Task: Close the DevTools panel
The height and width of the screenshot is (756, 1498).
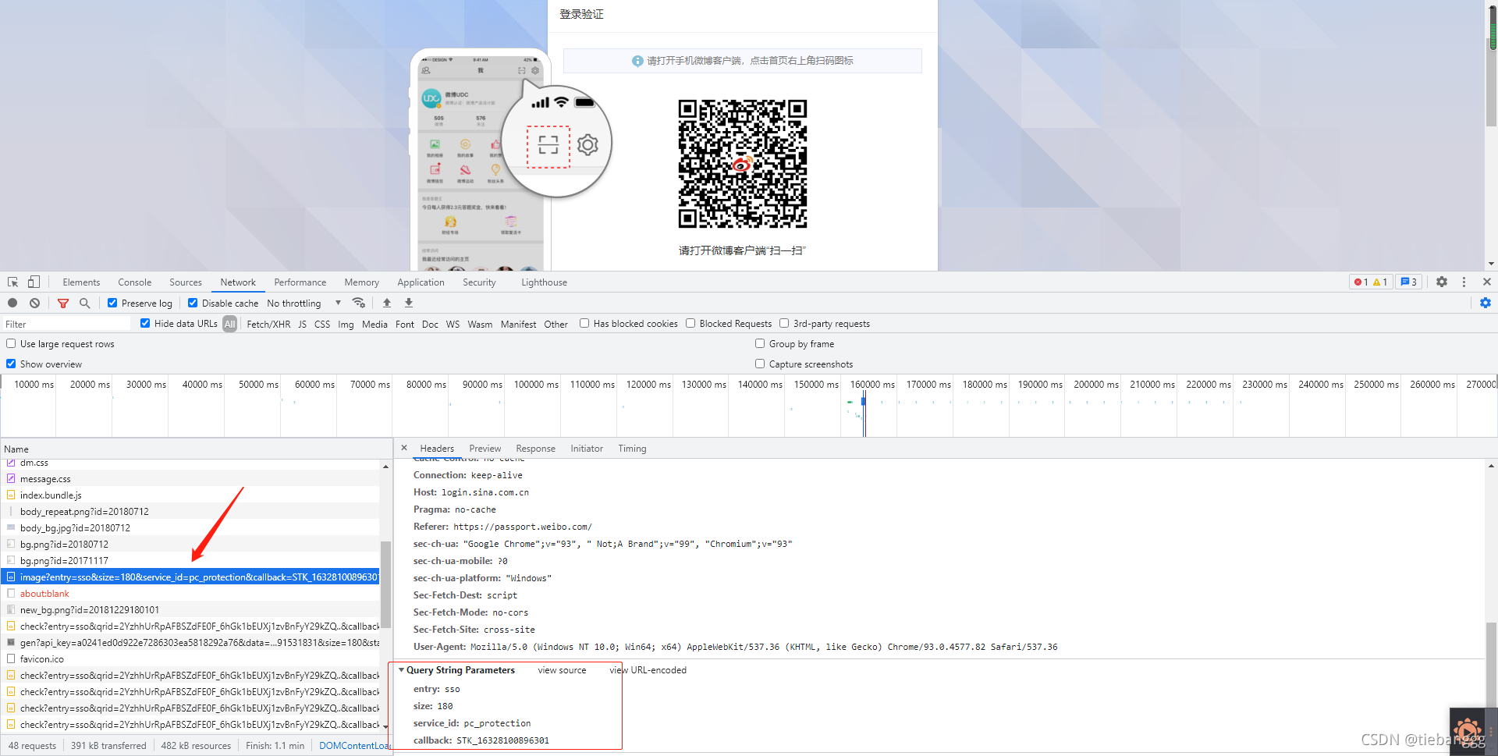Action: [x=1486, y=282]
